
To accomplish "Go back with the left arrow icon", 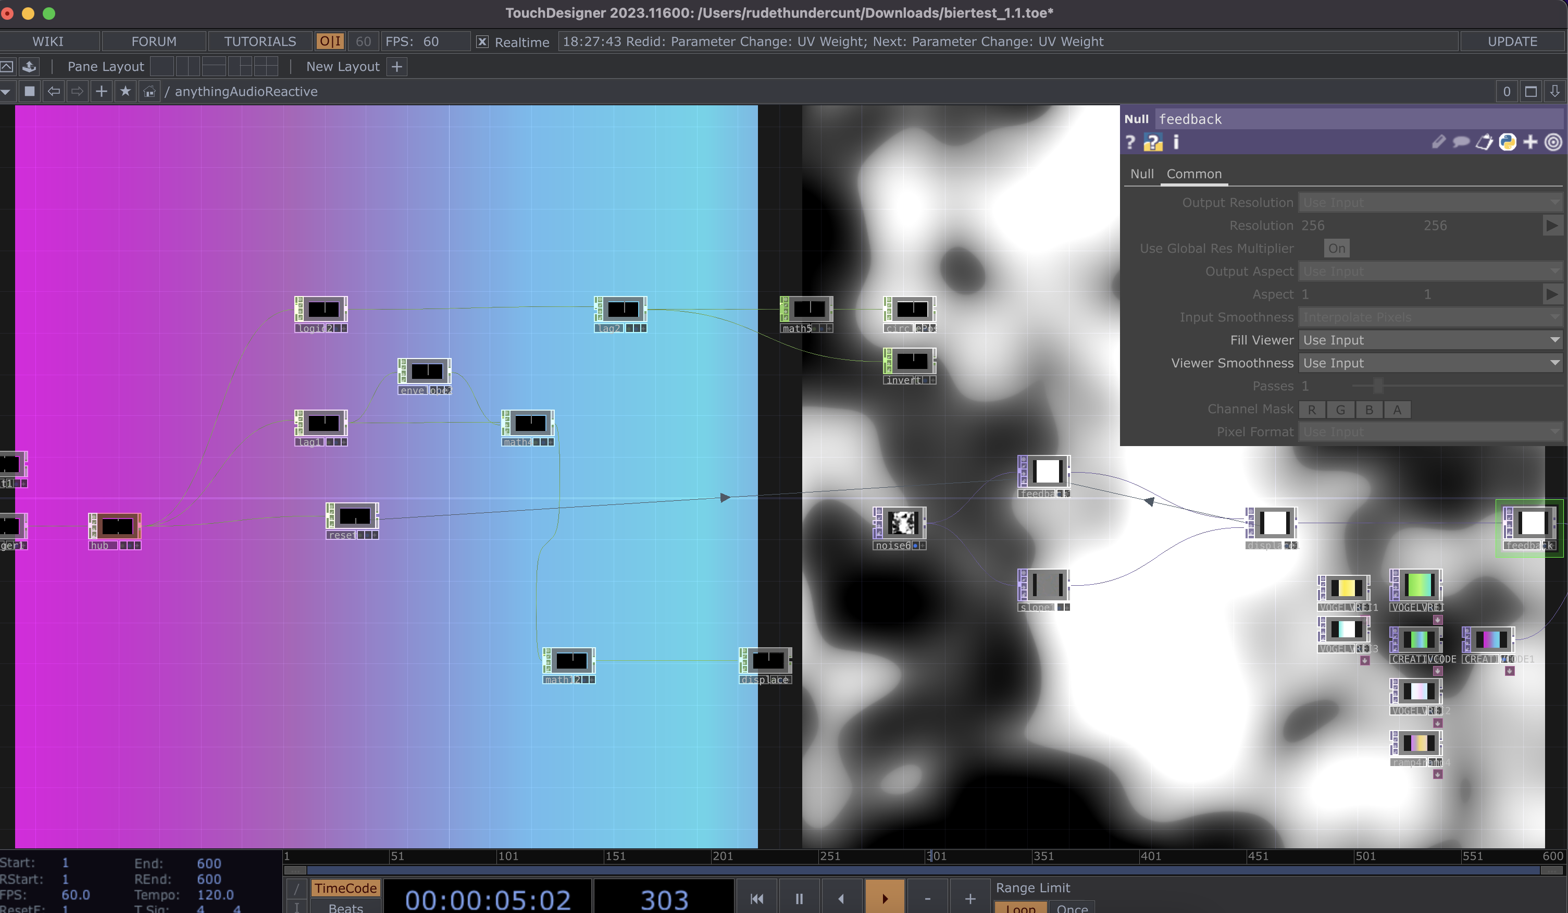I will tap(54, 92).
